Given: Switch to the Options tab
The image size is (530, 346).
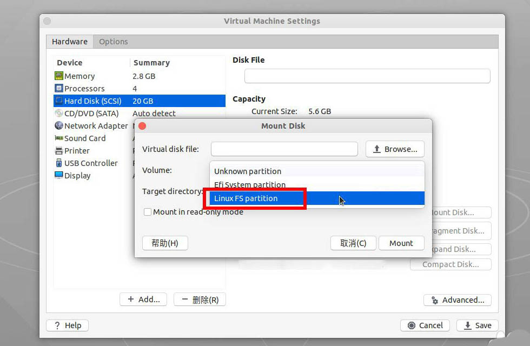Looking at the screenshot, I should (x=114, y=41).
